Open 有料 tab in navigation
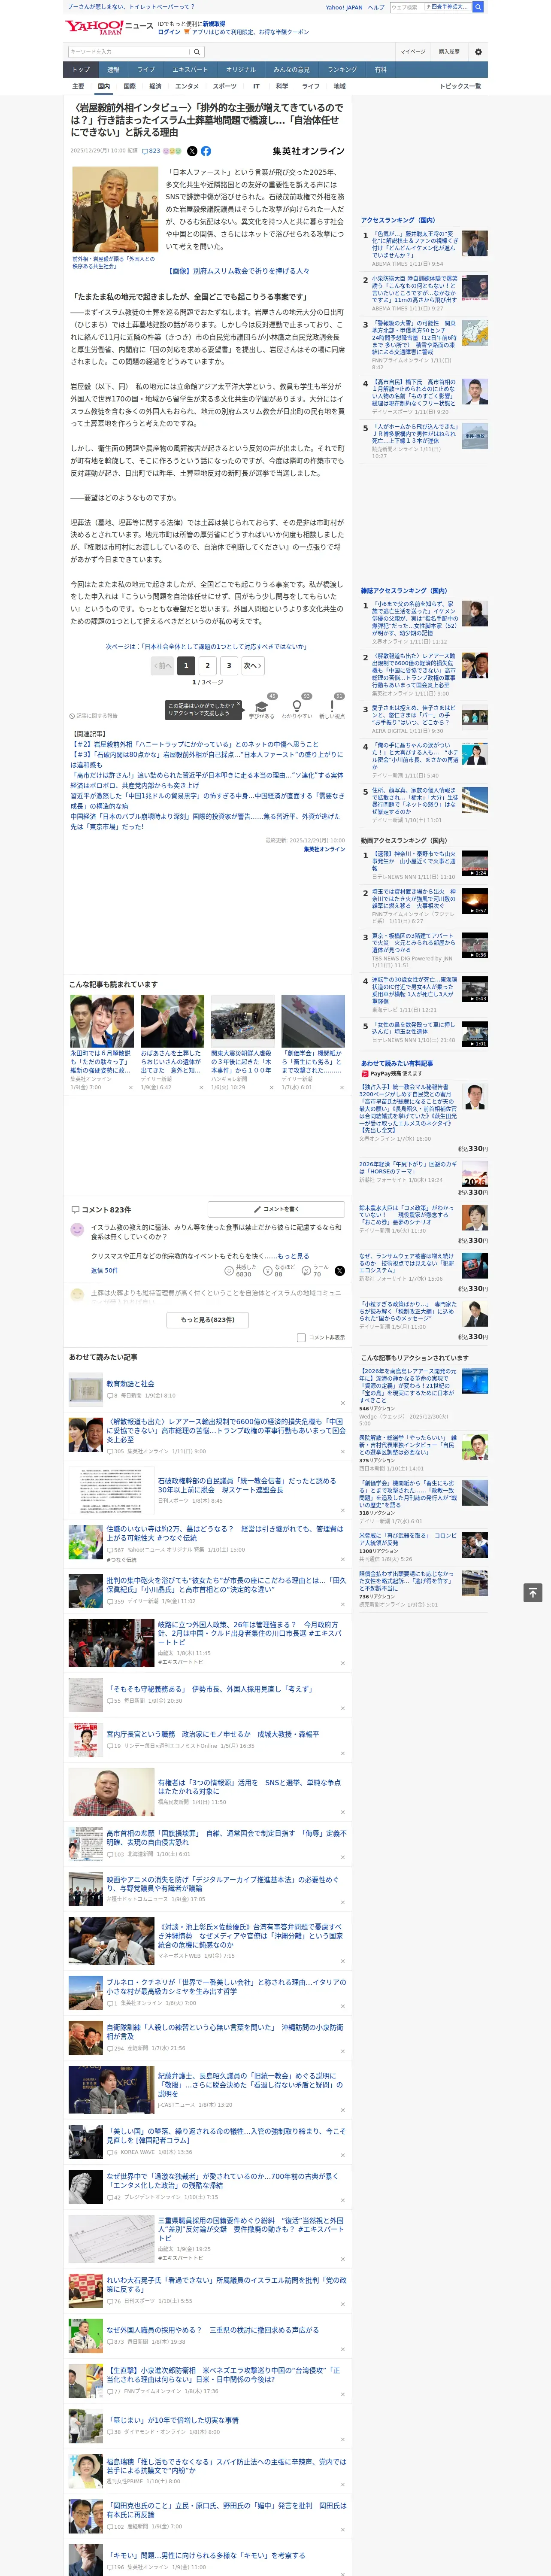551x2576 pixels. (x=381, y=70)
